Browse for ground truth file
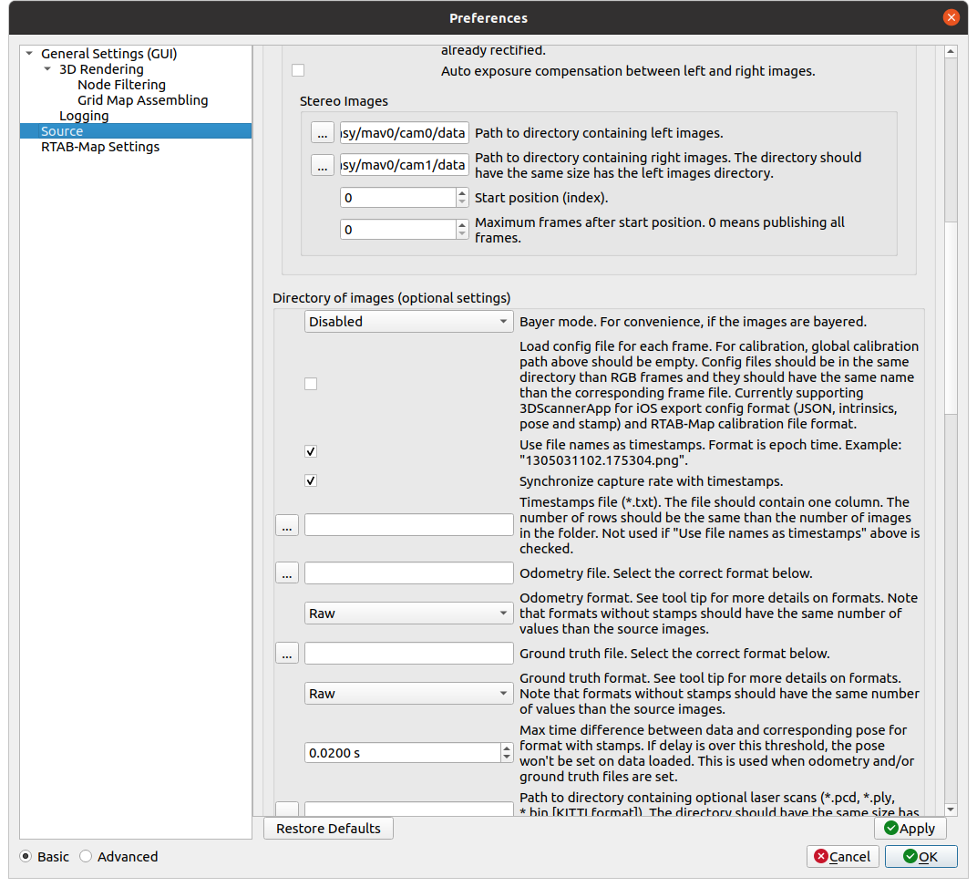977x887 pixels. 286,653
